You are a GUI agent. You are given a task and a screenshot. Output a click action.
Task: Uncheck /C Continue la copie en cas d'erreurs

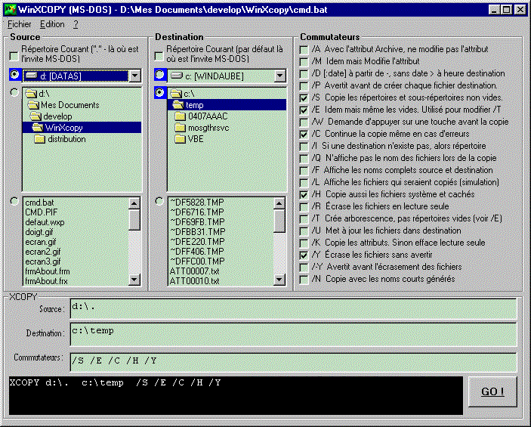pos(304,135)
